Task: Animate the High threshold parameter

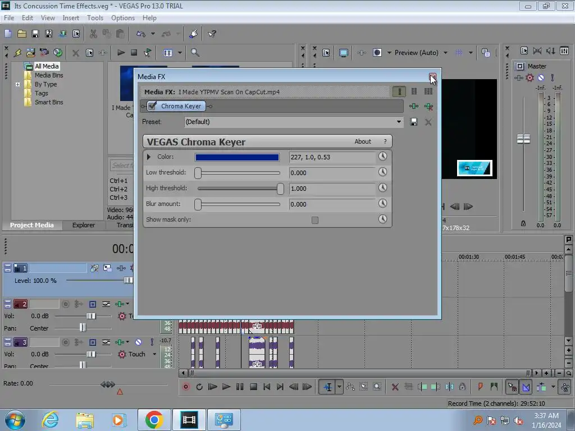Action: pos(382,187)
